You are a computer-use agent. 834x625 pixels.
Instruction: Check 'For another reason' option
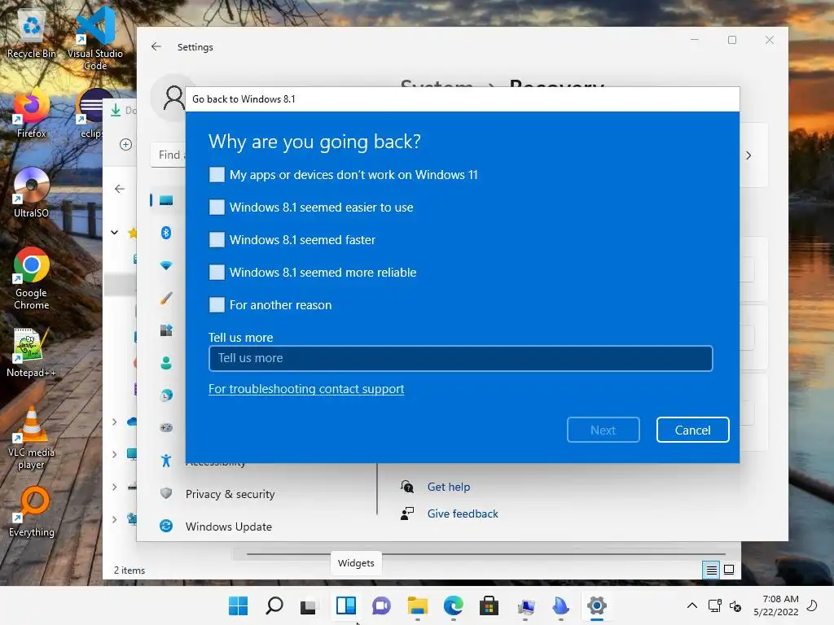pyautogui.click(x=217, y=304)
